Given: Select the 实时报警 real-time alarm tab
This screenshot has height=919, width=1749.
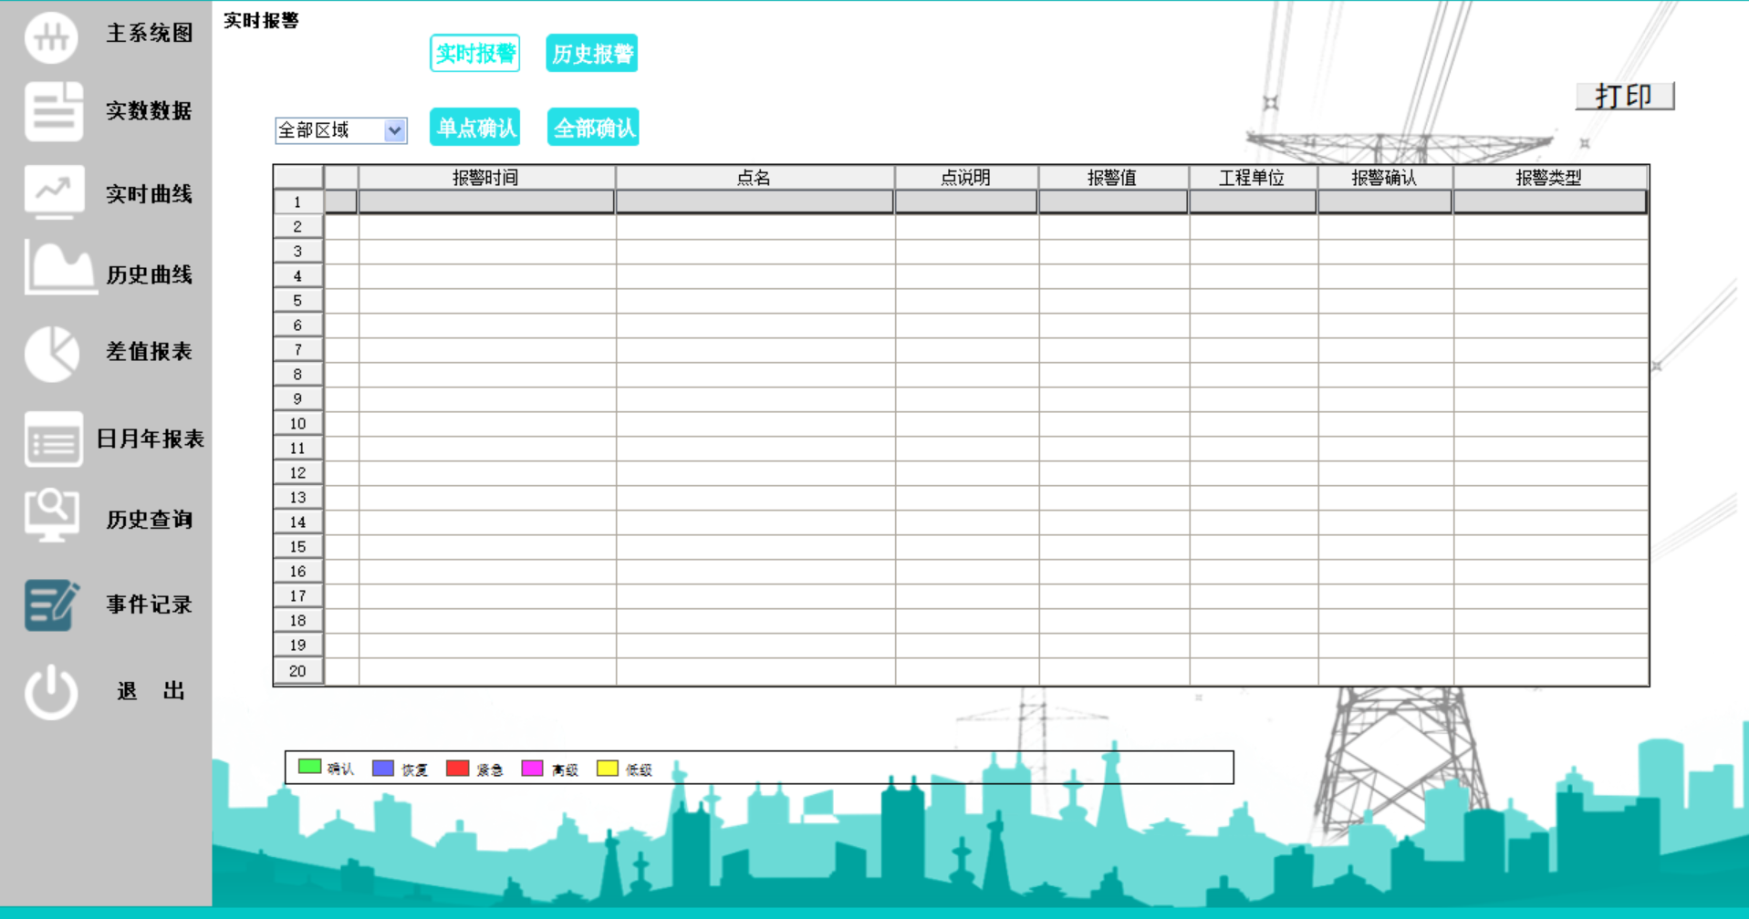Looking at the screenshot, I should [x=474, y=53].
